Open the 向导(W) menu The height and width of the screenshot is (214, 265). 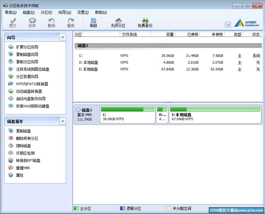click(x=65, y=12)
